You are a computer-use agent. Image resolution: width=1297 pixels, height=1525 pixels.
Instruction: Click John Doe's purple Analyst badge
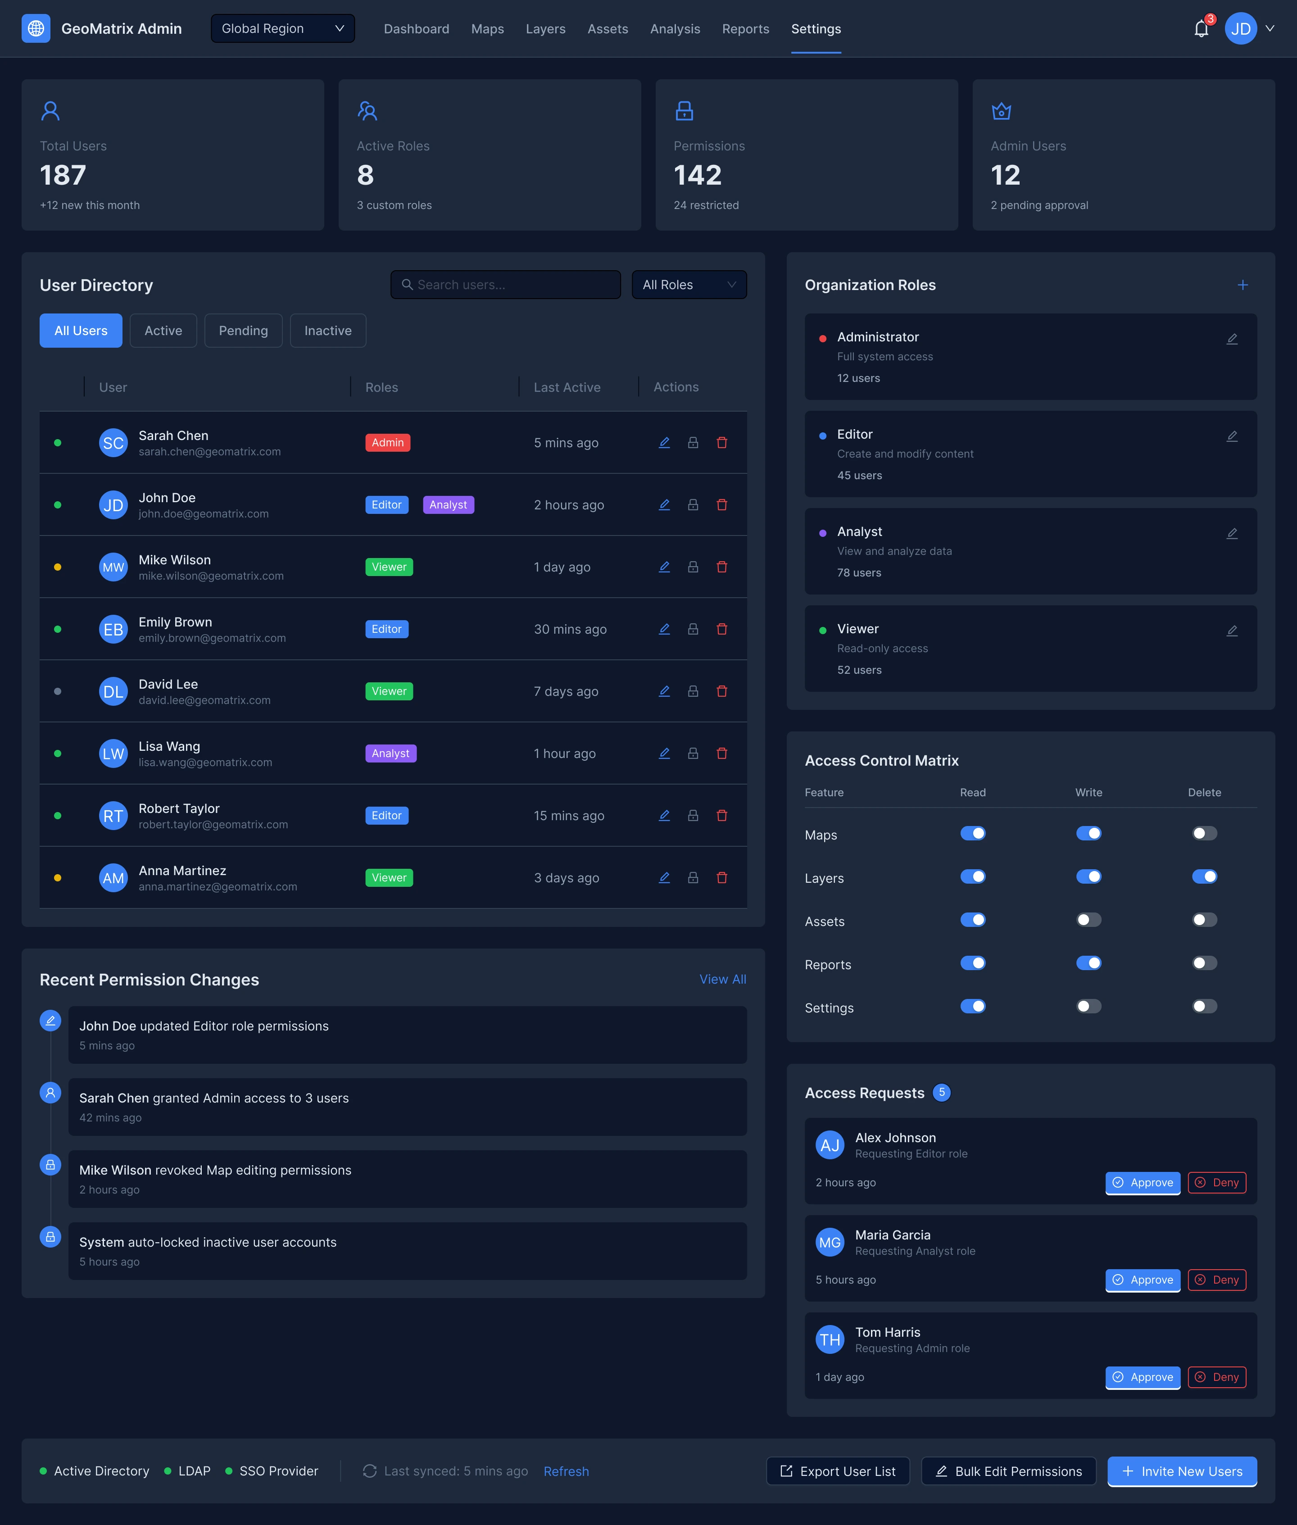[448, 505]
